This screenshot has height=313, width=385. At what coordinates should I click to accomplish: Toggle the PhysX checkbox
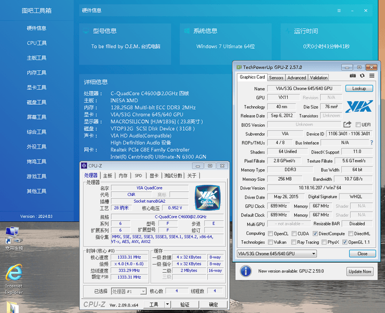(324, 242)
